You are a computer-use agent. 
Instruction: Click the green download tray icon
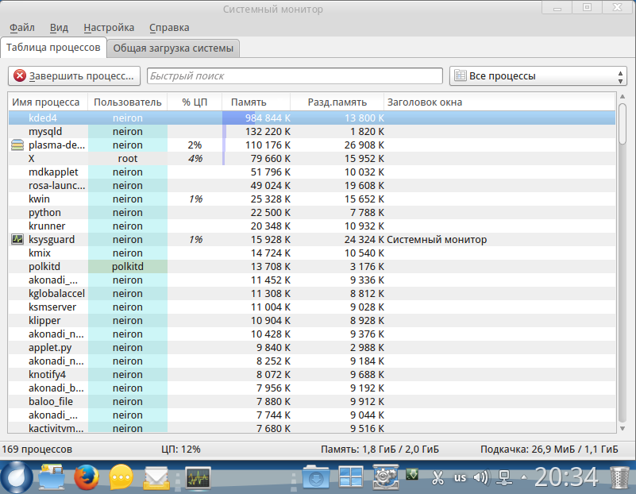[x=412, y=473]
